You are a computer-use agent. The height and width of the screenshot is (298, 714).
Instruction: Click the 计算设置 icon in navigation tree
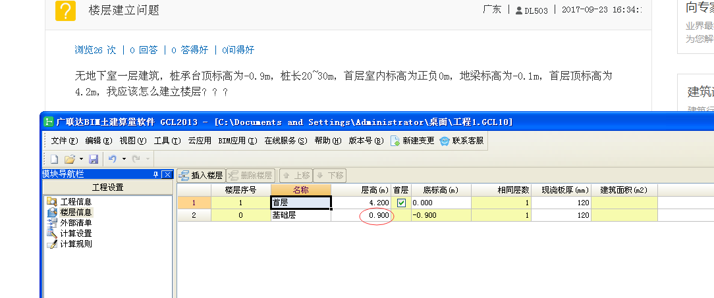pos(52,234)
